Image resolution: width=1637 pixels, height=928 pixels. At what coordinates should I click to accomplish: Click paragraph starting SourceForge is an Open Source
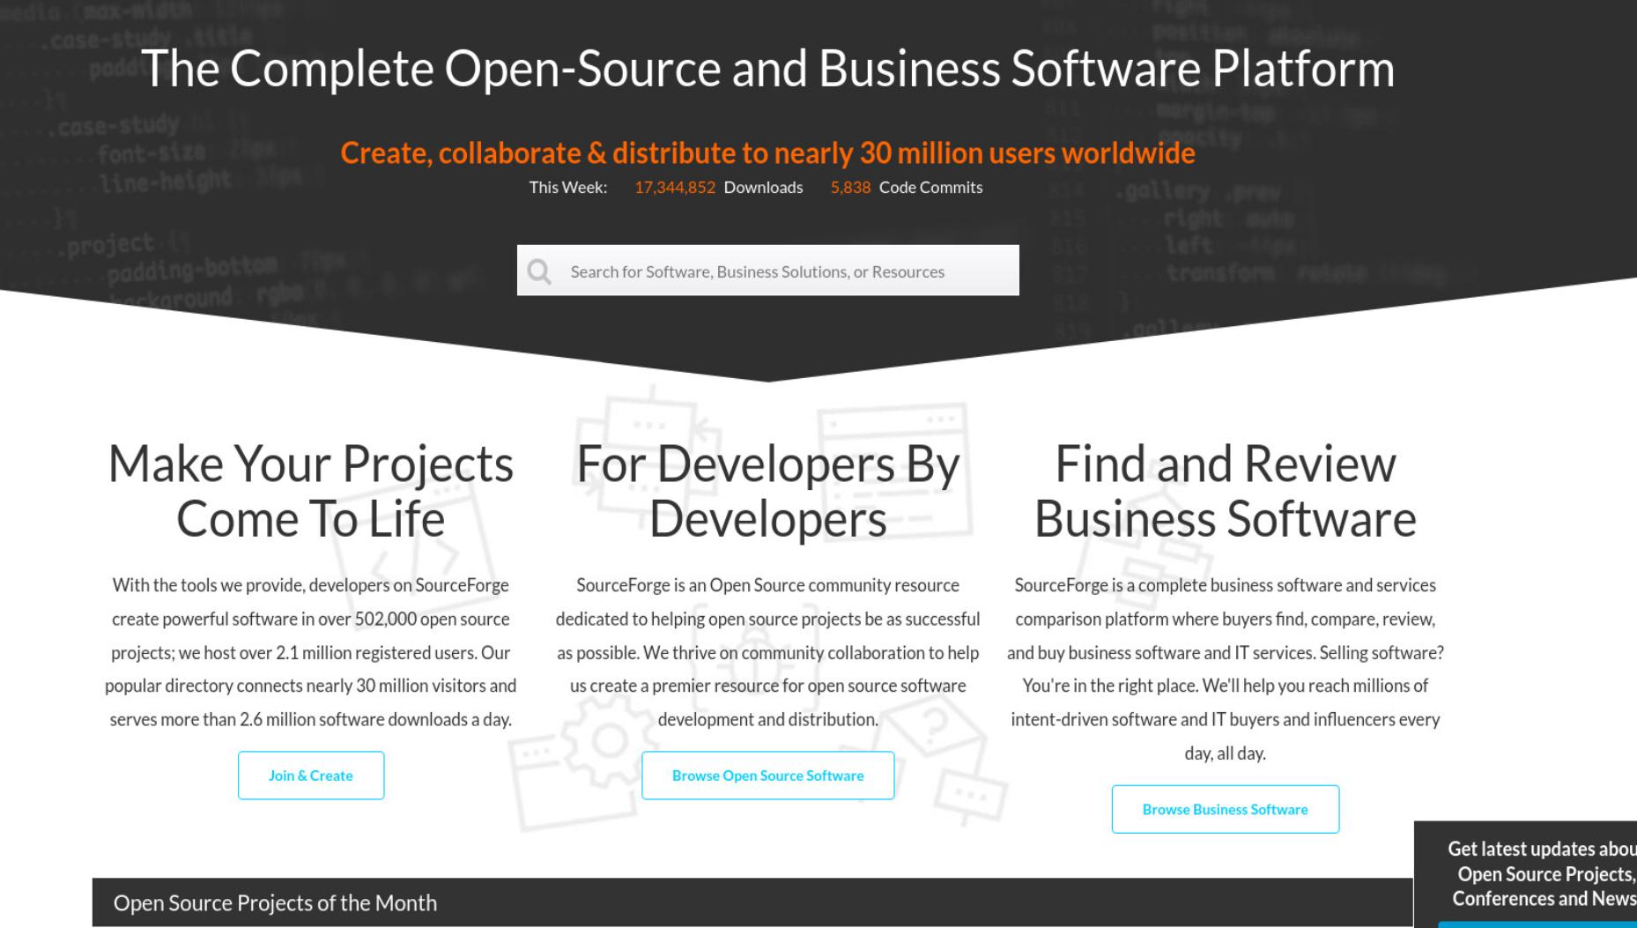768,652
